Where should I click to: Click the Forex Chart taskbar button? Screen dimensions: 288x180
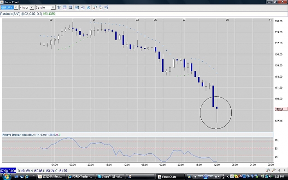[x=170, y=177]
